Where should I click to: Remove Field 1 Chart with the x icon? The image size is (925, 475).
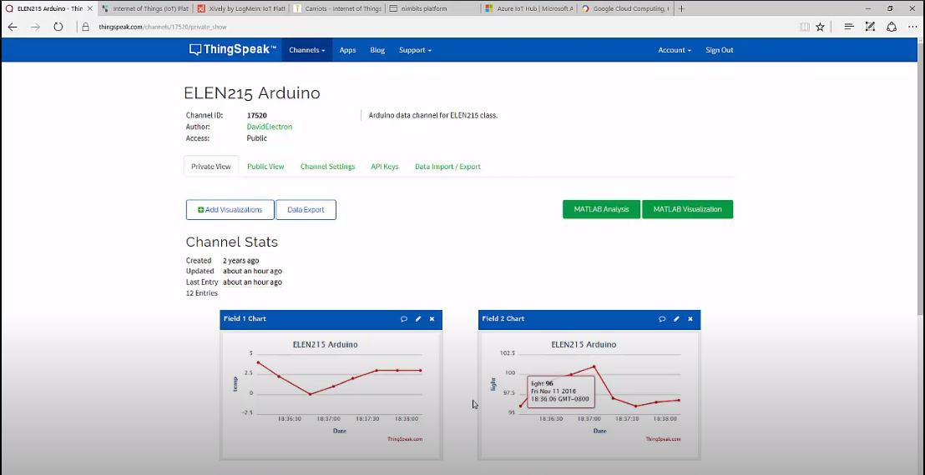click(432, 319)
